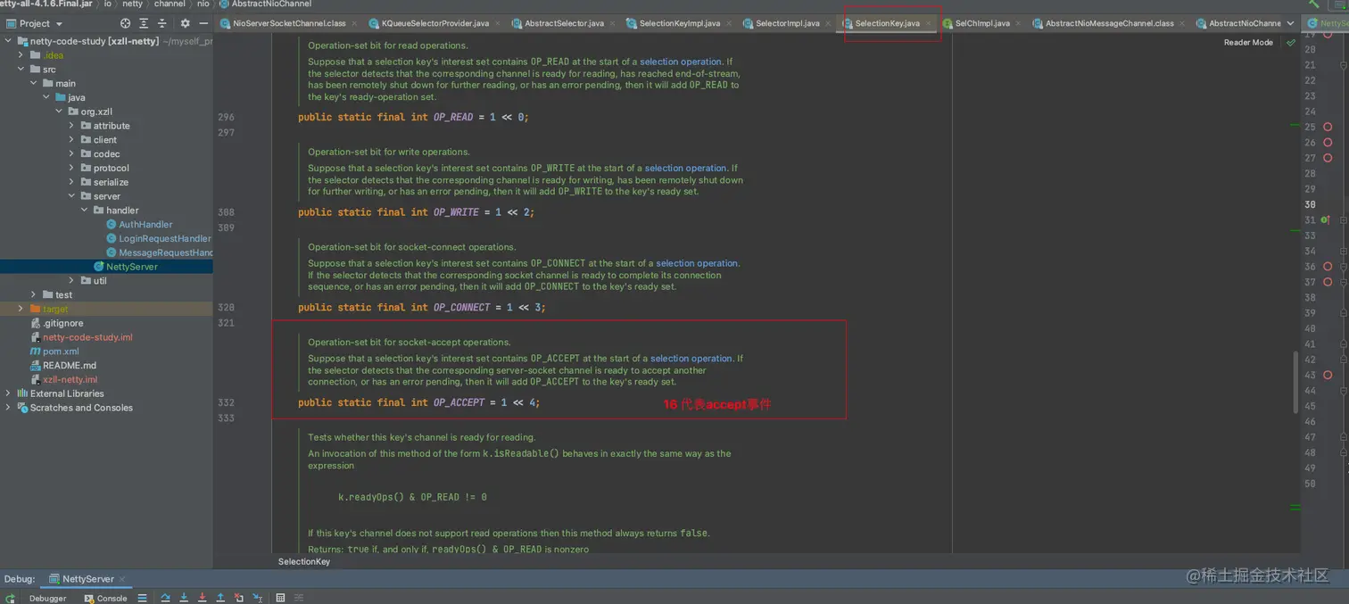The image size is (1349, 604).
Task: Expand the target folder
Action: coord(21,309)
